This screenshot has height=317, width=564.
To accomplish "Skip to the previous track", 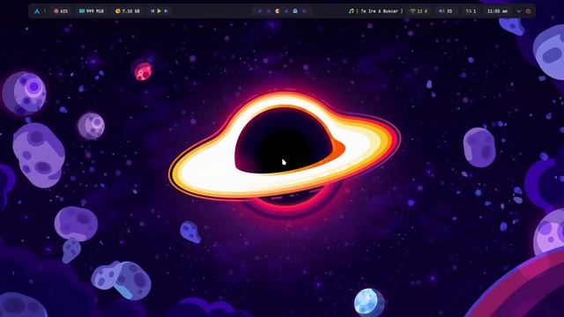I will coord(152,11).
